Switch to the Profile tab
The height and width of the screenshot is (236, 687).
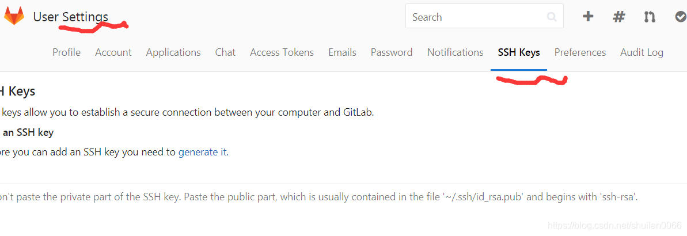pos(67,52)
